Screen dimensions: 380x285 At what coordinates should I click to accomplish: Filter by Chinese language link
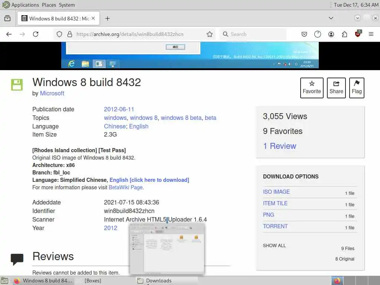[115, 126]
